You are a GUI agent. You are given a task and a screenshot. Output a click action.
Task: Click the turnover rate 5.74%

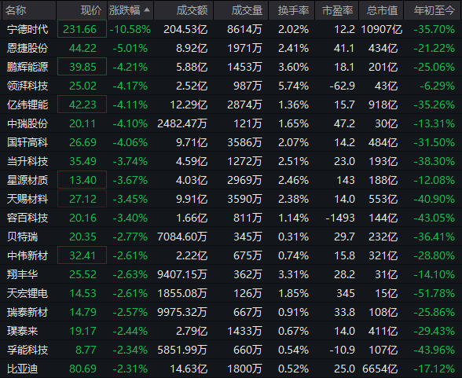point(294,86)
